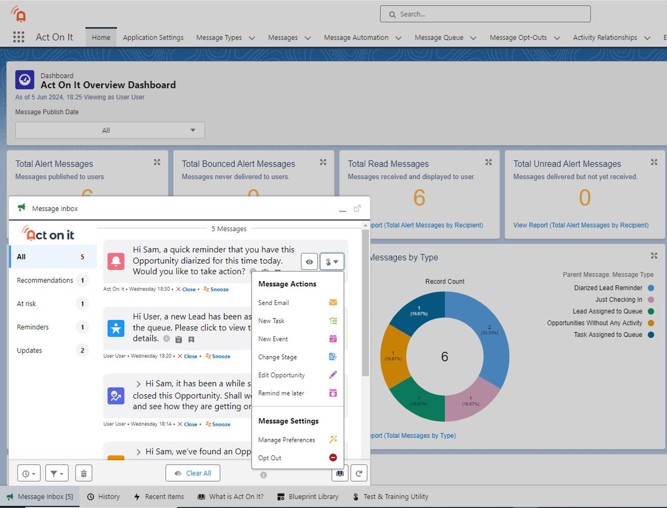Viewport: 667px width, 508px height.
Task: Expand the Message Types nav chevron
Action: pyautogui.click(x=252, y=38)
